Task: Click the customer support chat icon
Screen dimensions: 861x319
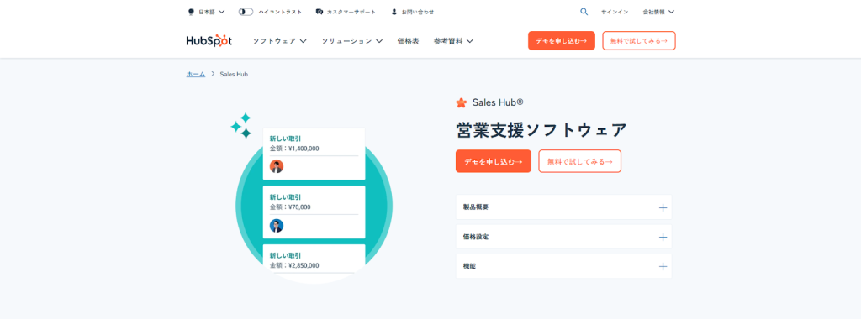Action: (320, 12)
